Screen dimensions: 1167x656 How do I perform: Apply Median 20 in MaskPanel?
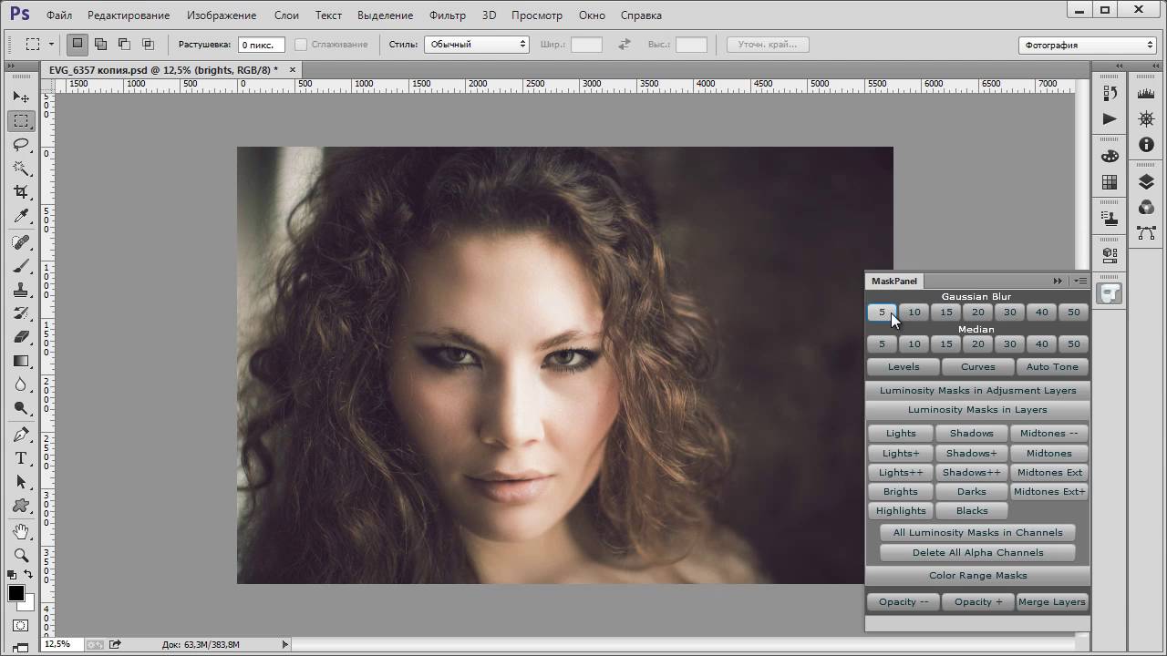point(978,344)
